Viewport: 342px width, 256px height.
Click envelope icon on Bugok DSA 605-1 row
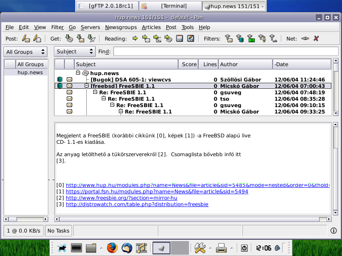pos(69,79)
